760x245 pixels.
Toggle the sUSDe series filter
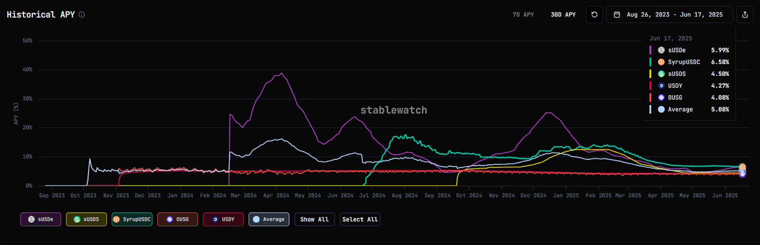click(40, 219)
